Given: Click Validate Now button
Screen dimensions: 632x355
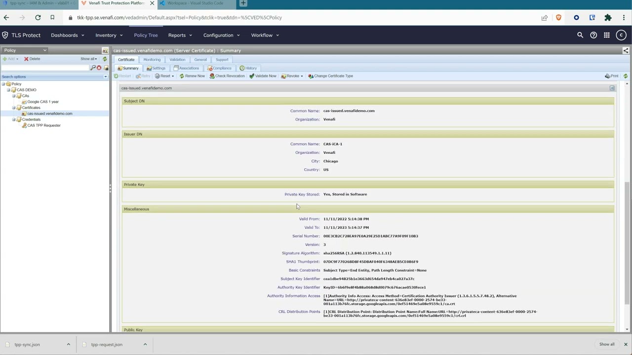Looking at the screenshot, I should click(263, 76).
